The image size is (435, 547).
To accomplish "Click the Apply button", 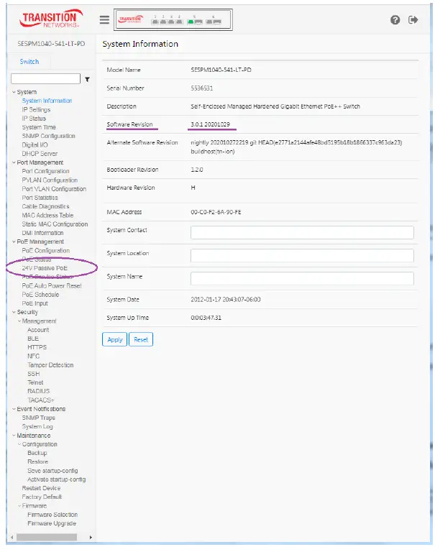I will pos(115,339).
